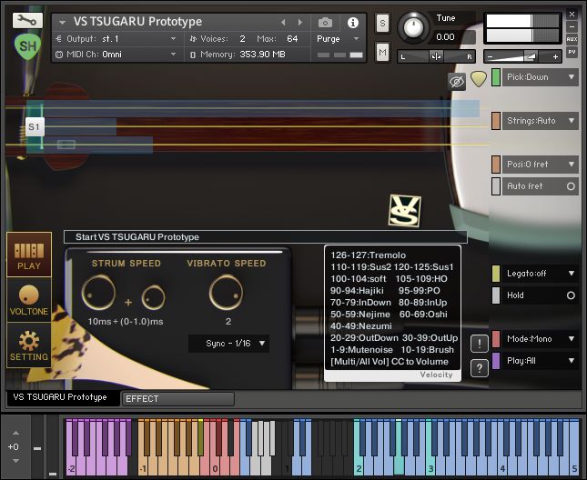This screenshot has height=480, width=587.
Task: Solo the instrument with the S button
Action: click(382, 23)
